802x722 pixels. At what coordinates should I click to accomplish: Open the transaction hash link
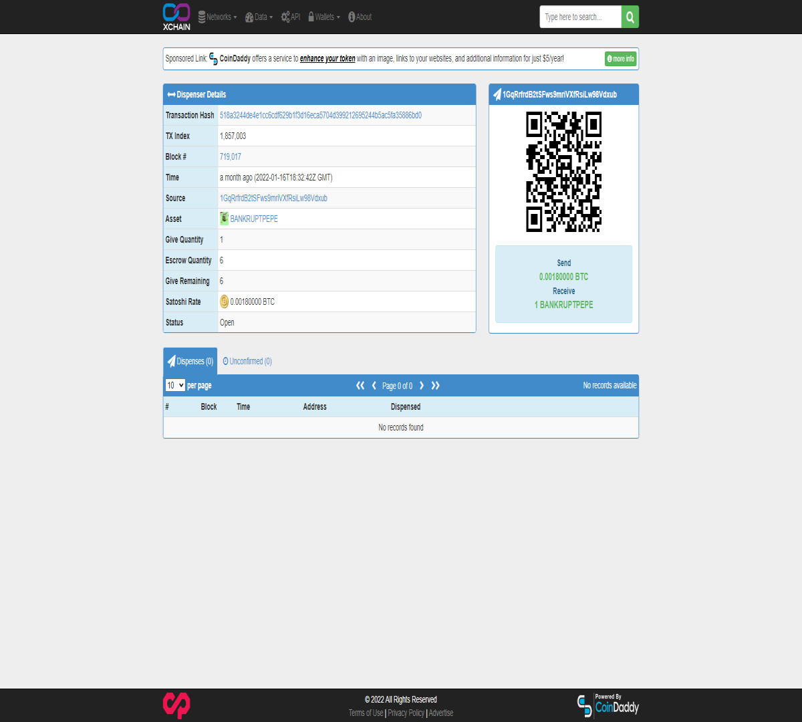click(321, 115)
